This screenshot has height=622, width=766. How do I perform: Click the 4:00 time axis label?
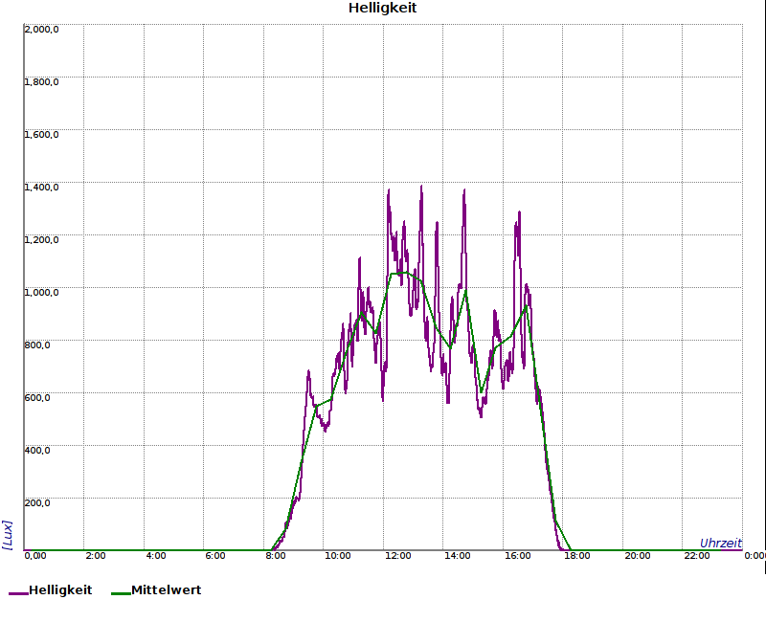click(156, 556)
